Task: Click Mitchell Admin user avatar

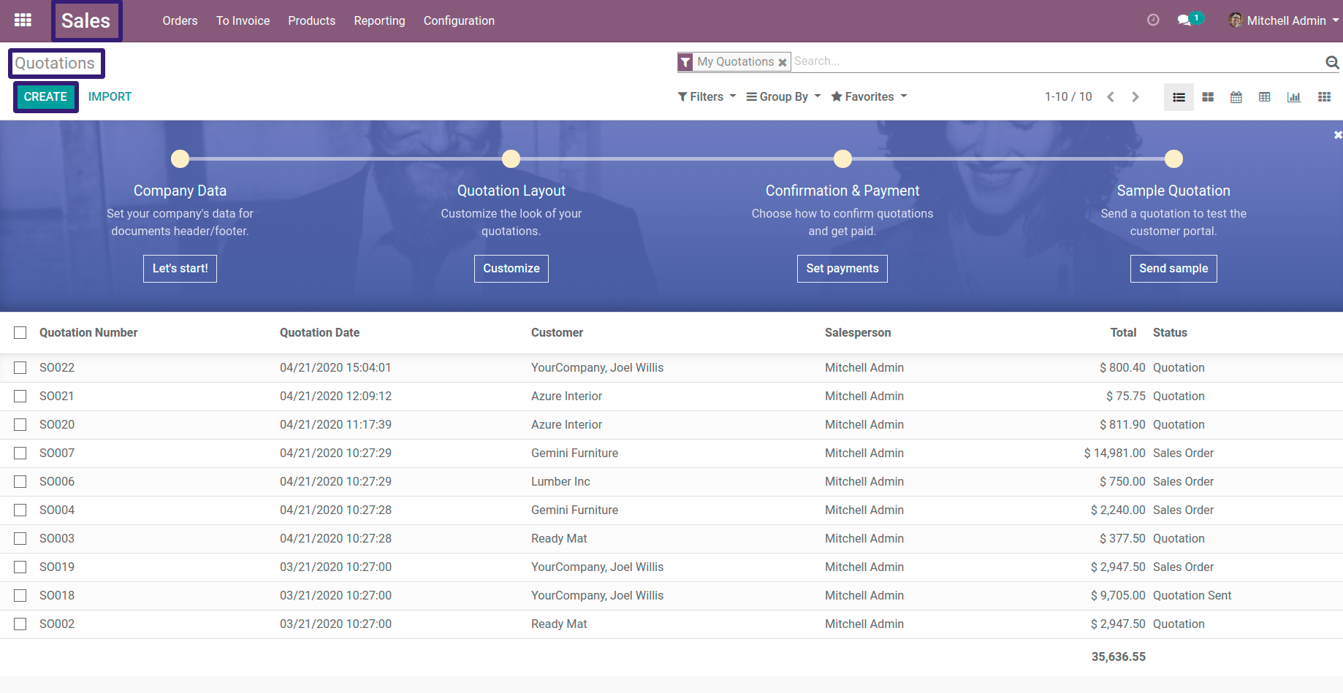Action: point(1236,20)
